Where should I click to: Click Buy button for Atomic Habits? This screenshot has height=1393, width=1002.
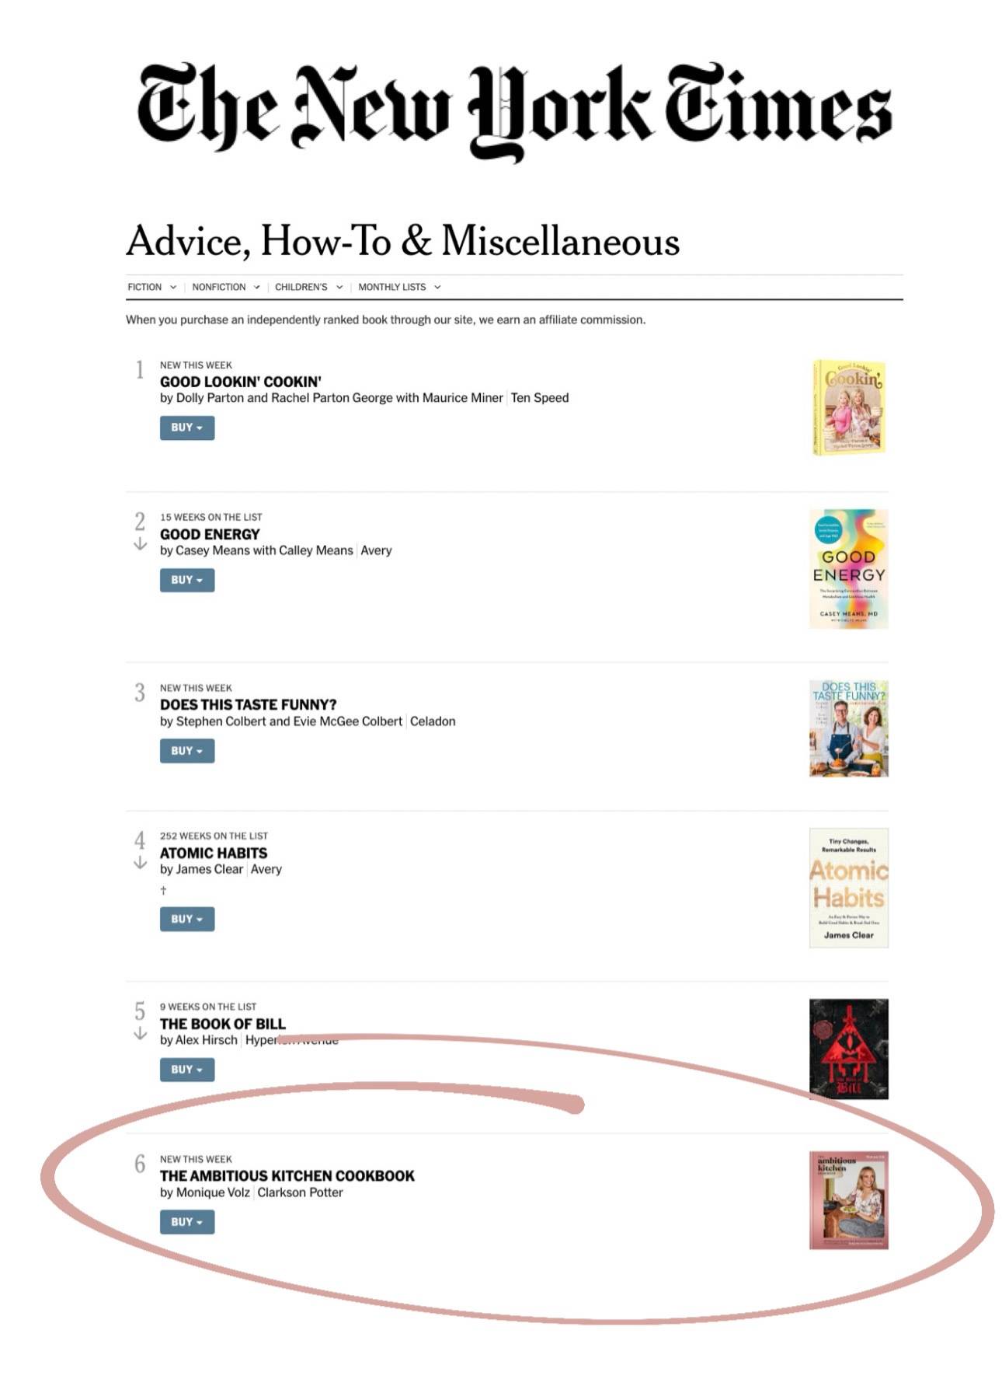coord(187,919)
